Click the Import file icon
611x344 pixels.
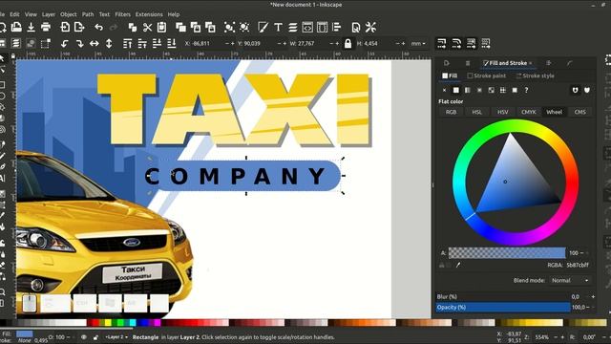click(65, 27)
